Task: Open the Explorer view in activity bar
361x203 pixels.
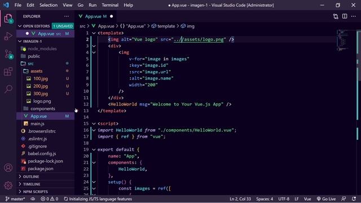Action: click(8, 19)
